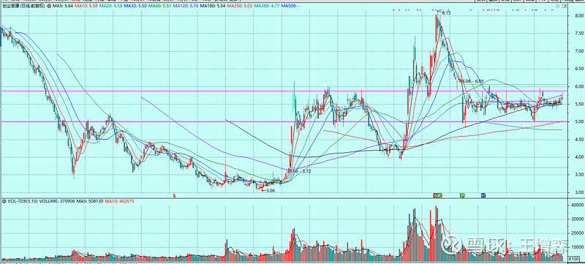Click the green-red event marker under the 8.15 peak

437,195
